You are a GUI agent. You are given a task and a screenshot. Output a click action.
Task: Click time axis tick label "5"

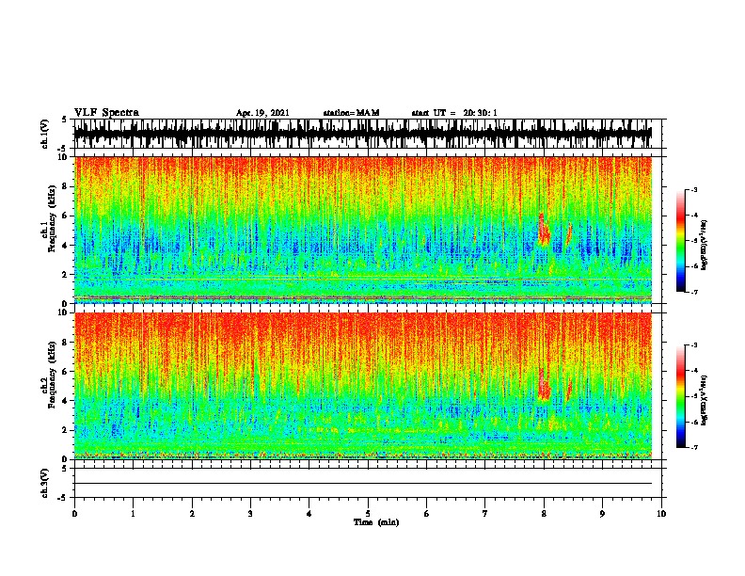(368, 514)
